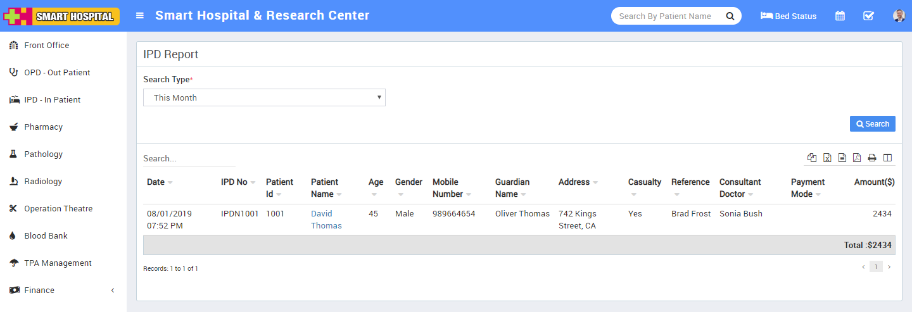The image size is (912, 312).
Task: Open IPD - In Patient from sidebar
Action: pyautogui.click(x=52, y=100)
